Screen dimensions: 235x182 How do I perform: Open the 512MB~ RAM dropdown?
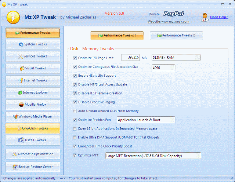[176, 57]
